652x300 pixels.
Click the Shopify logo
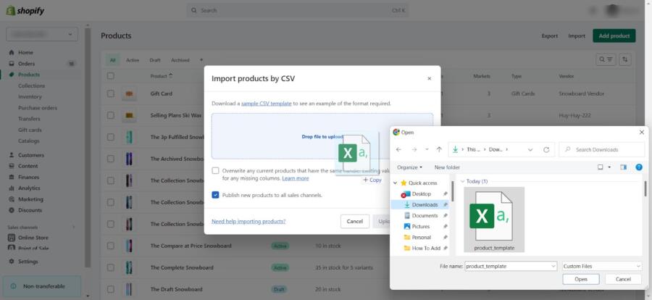tap(25, 11)
